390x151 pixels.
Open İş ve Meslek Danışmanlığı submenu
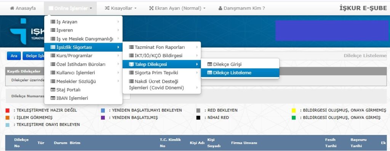click(83, 39)
